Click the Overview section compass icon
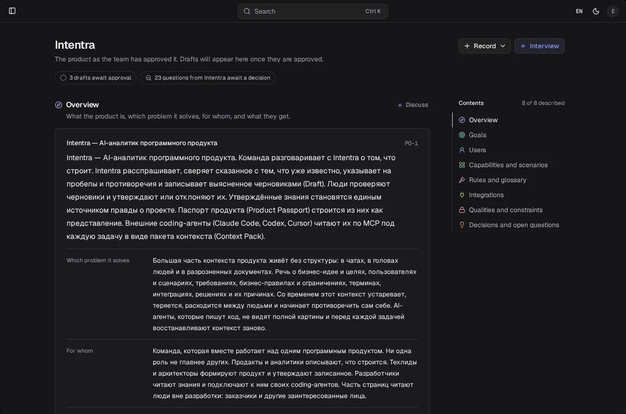 pos(59,105)
